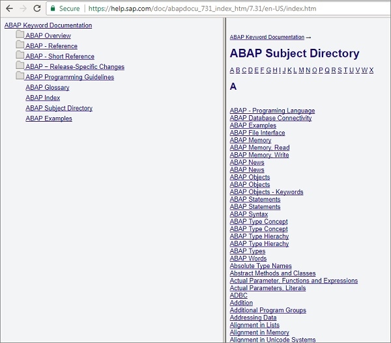
Task: Jump to letter W in the alphabet index
Action: point(364,70)
